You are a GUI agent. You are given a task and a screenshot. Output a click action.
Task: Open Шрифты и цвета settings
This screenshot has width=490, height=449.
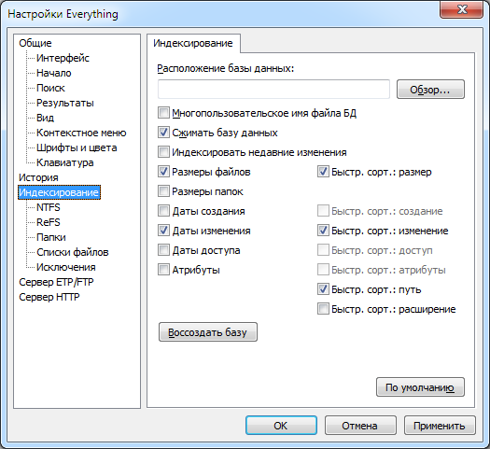coord(77,147)
